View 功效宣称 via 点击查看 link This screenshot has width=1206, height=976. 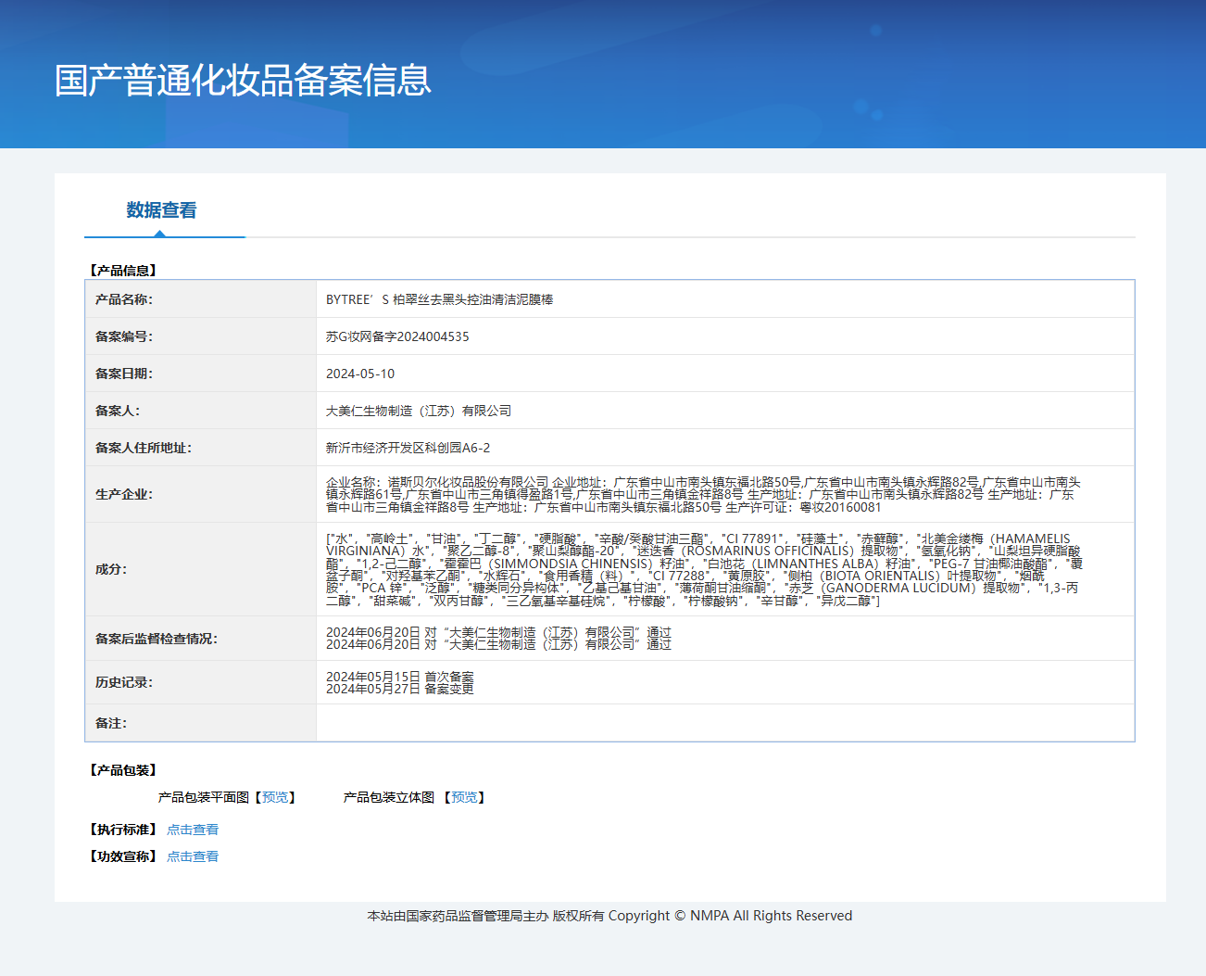[x=193, y=856]
